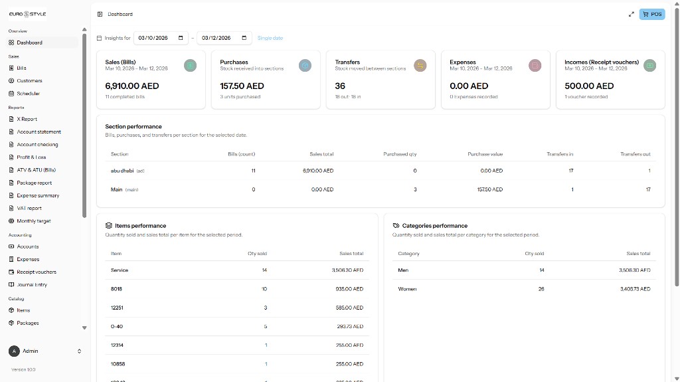The height and width of the screenshot is (382, 680).
Task: Click the Profit & Loss icon
Action: [11, 157]
